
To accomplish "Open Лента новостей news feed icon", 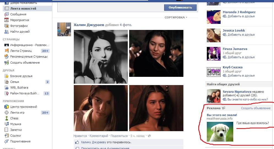I will 6,8.
